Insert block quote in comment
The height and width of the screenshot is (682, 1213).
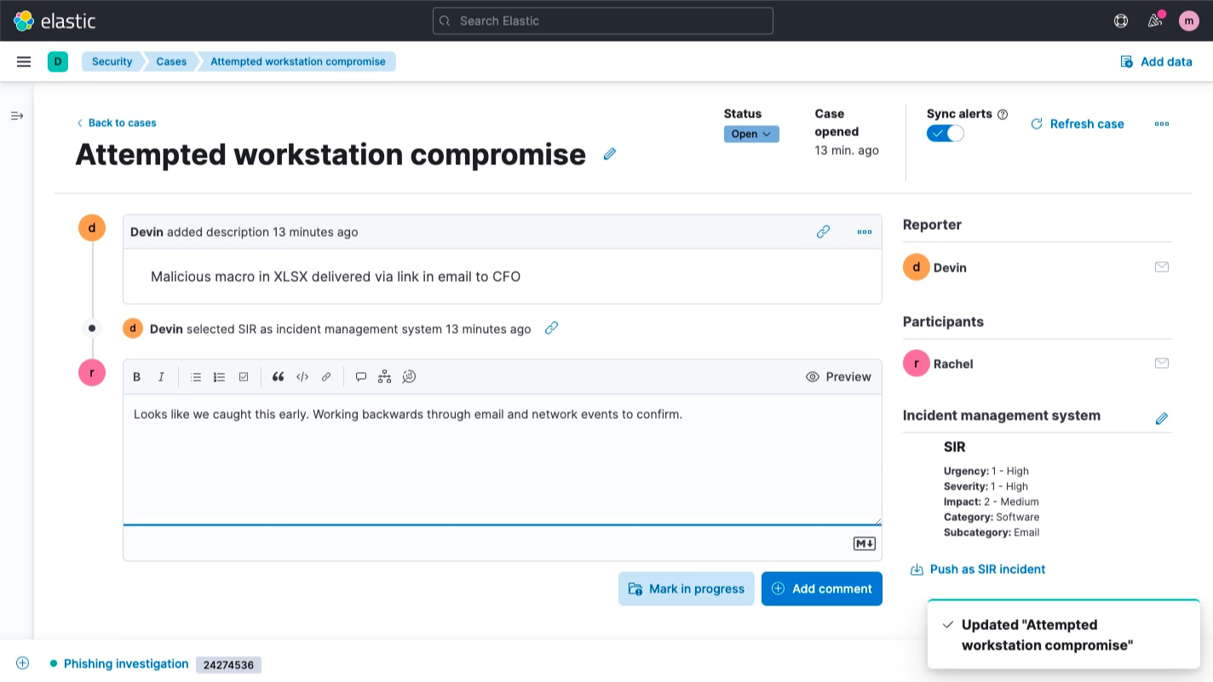[x=278, y=376]
